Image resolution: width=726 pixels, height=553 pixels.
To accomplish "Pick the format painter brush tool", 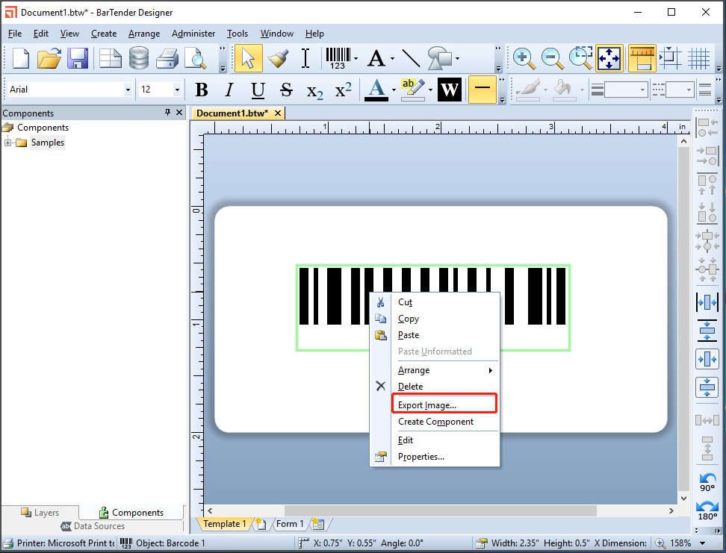I will (x=279, y=58).
